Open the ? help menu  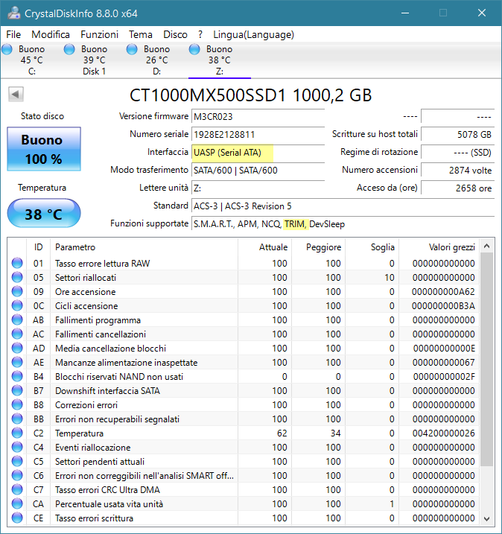point(200,34)
